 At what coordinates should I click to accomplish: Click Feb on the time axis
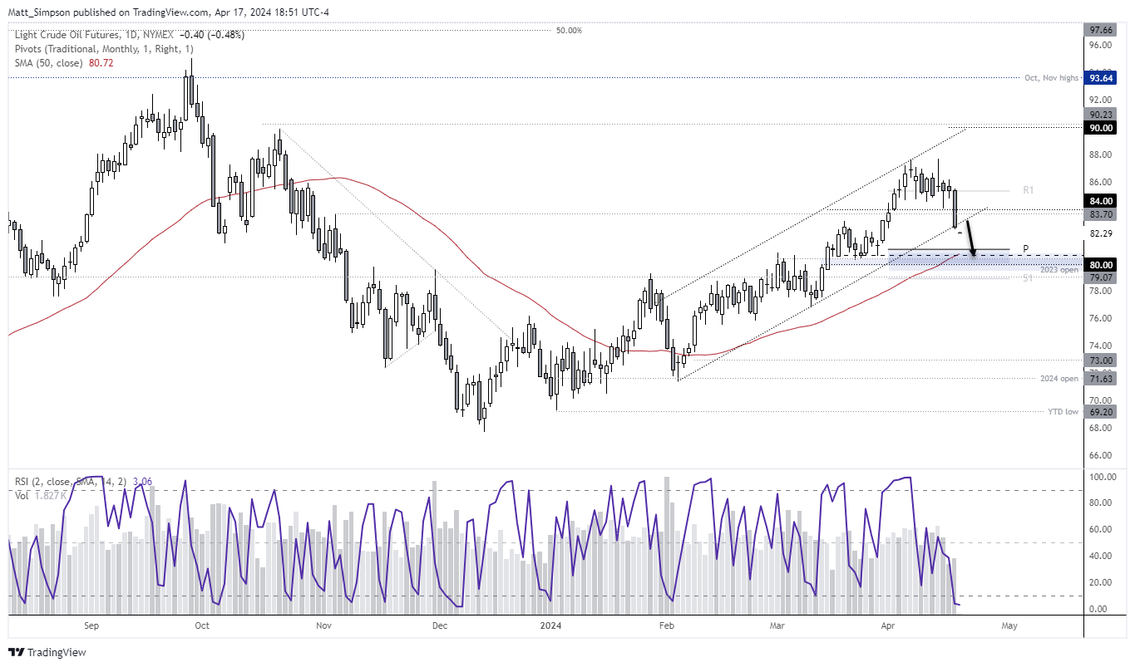pyautogui.click(x=665, y=625)
